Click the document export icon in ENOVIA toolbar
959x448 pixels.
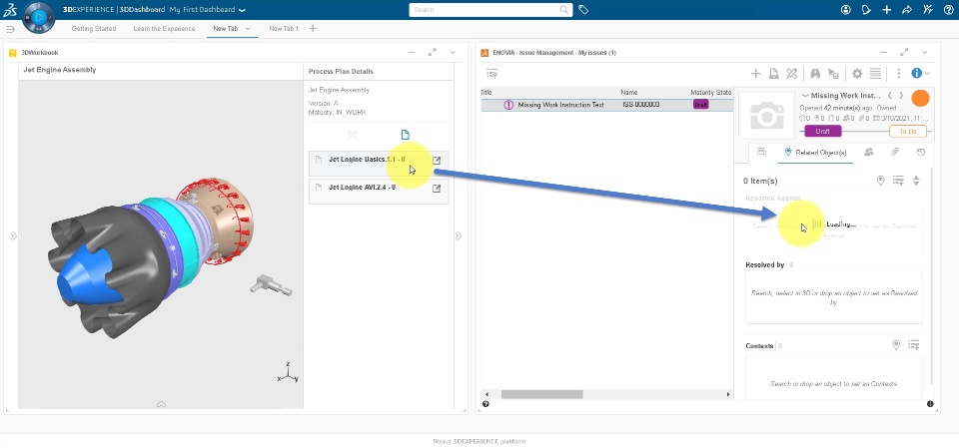773,74
